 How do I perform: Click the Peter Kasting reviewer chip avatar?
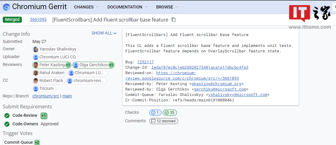pos(36,65)
